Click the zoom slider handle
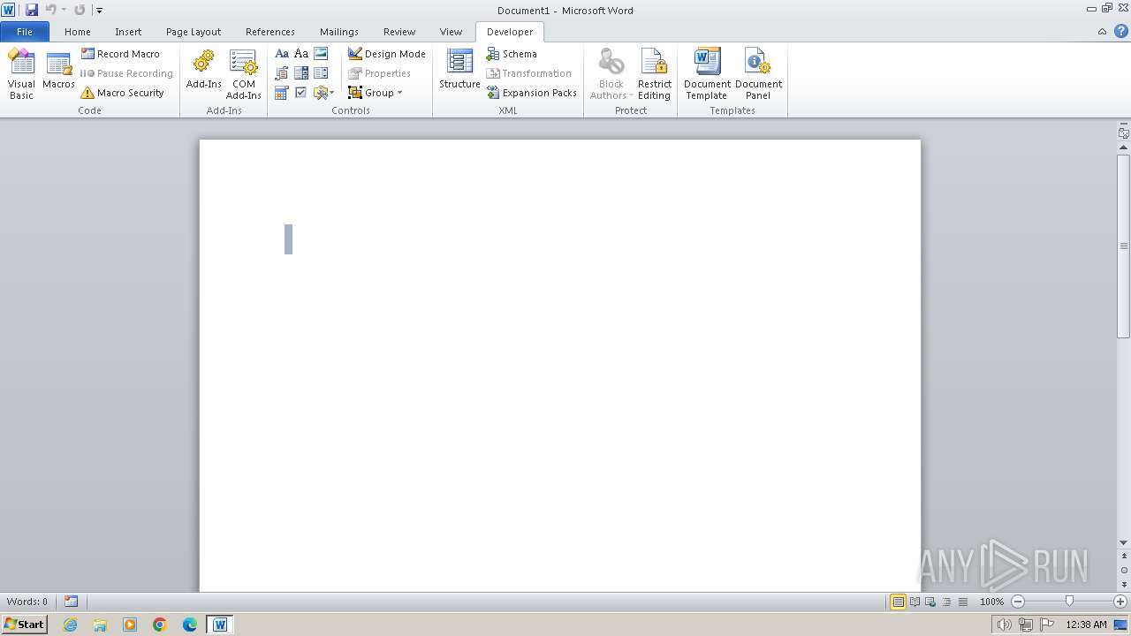The image size is (1131, 636). pos(1069,602)
